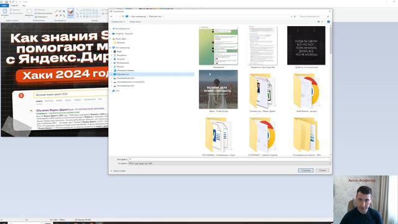Expand the Быстрый доступ tree node arrow
The image size is (398, 224).
(111, 29)
